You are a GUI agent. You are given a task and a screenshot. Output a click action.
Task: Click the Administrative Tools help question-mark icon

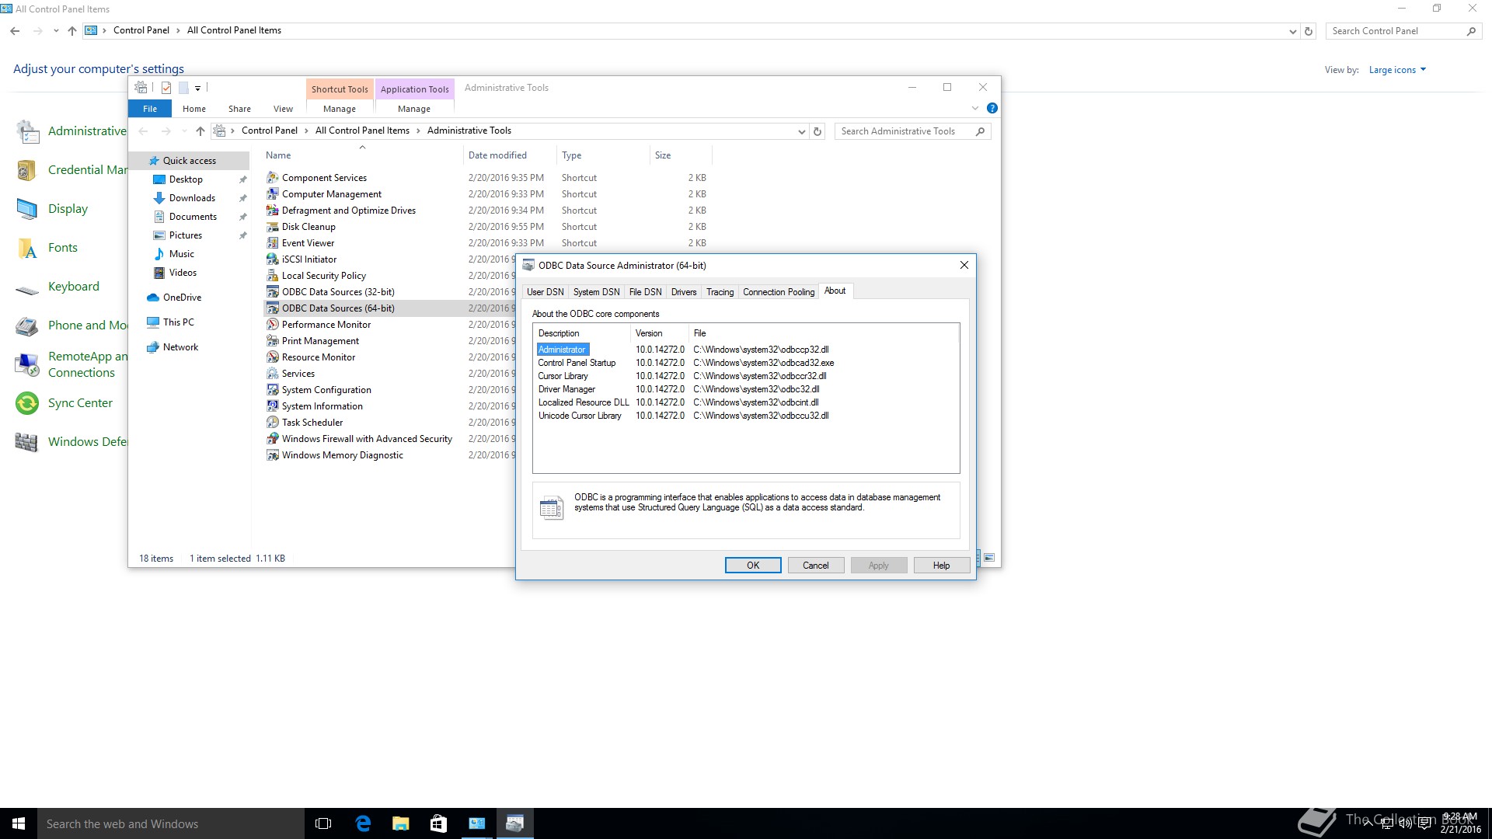click(x=992, y=108)
